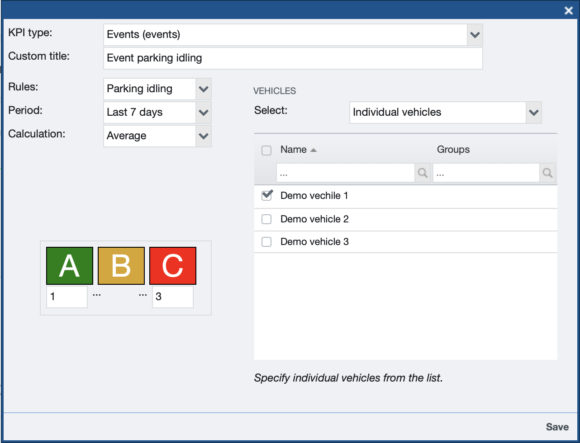Image resolution: width=580 pixels, height=443 pixels.
Task: Click the red C grade swatch
Action: (173, 266)
